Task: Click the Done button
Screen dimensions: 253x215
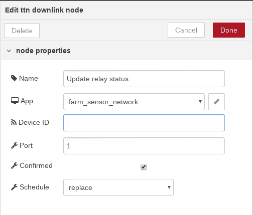Action: 229,30
